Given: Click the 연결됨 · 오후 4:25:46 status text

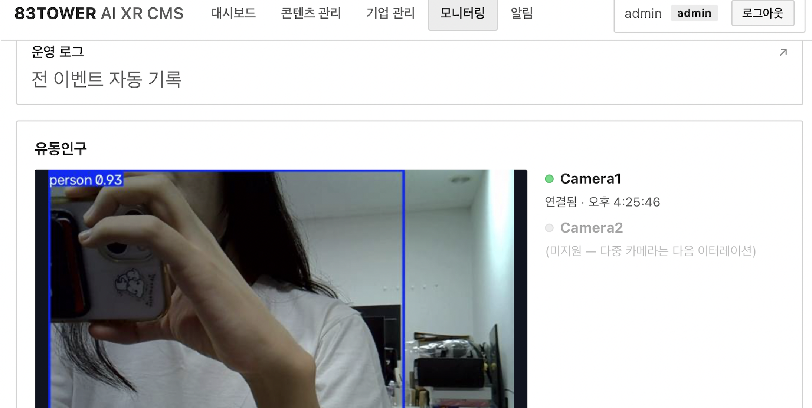Looking at the screenshot, I should point(602,202).
